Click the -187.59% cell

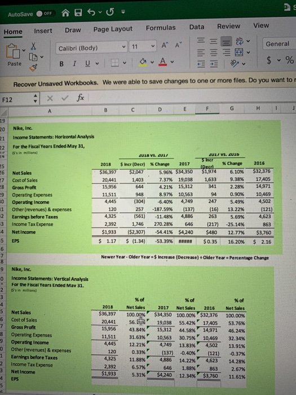160,209
